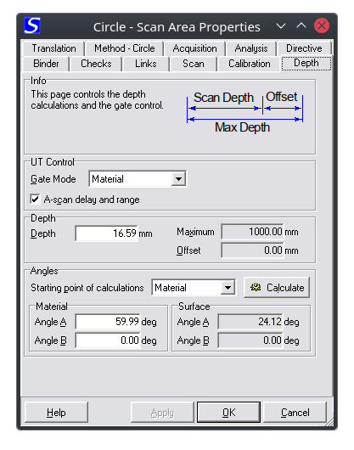
Task: Close the Scan Area Properties dialog
Action: 322,25
